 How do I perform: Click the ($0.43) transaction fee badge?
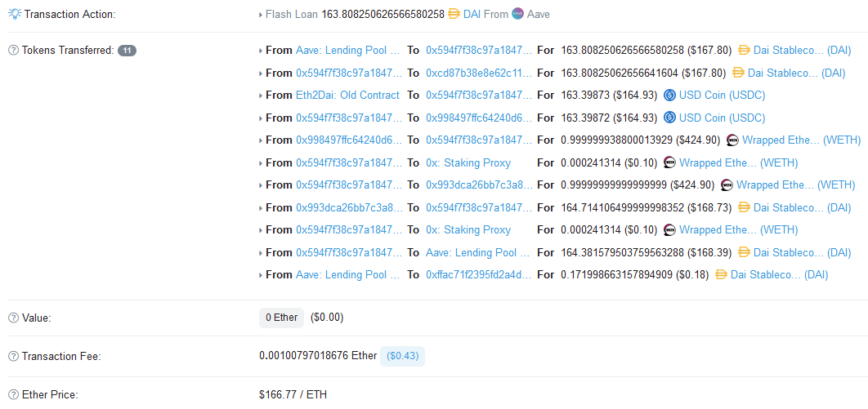tap(402, 356)
